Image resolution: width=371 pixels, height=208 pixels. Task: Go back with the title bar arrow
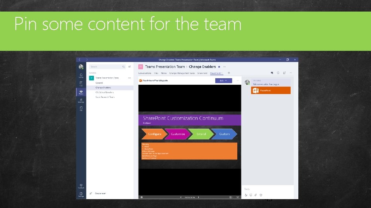[x=80, y=60]
